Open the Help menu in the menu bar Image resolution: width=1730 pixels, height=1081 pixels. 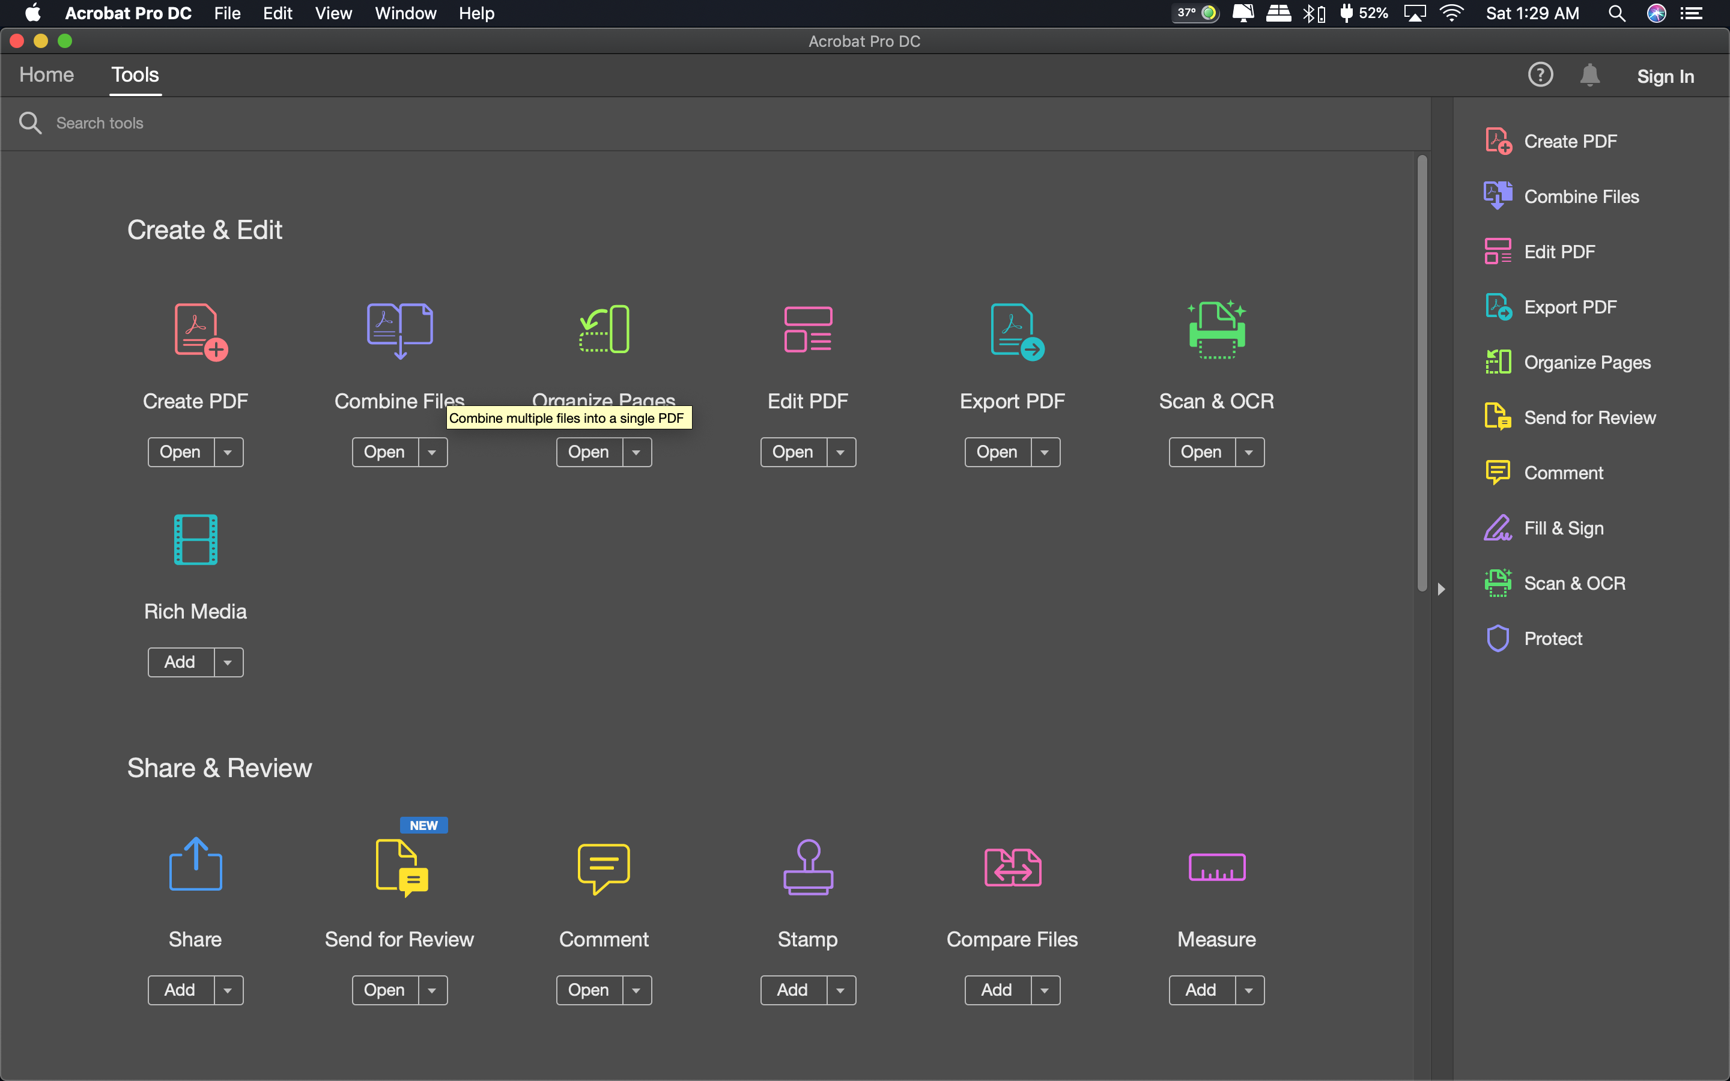477,13
